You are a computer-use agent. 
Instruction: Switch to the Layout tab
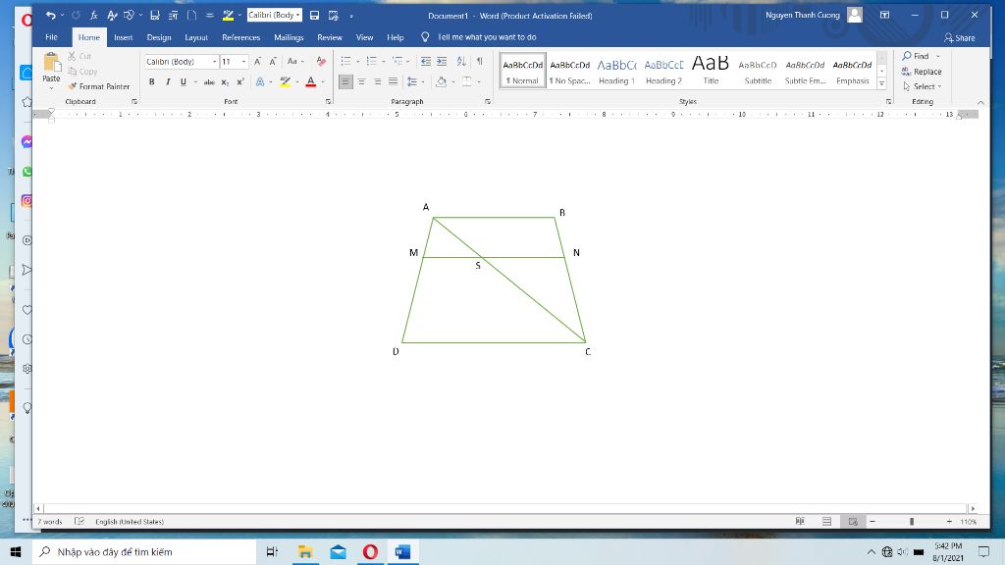[x=196, y=37]
